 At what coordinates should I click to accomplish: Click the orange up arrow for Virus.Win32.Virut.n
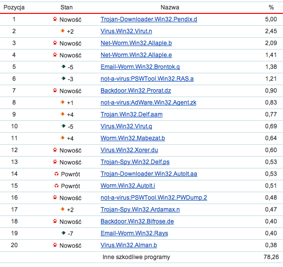[62, 31]
